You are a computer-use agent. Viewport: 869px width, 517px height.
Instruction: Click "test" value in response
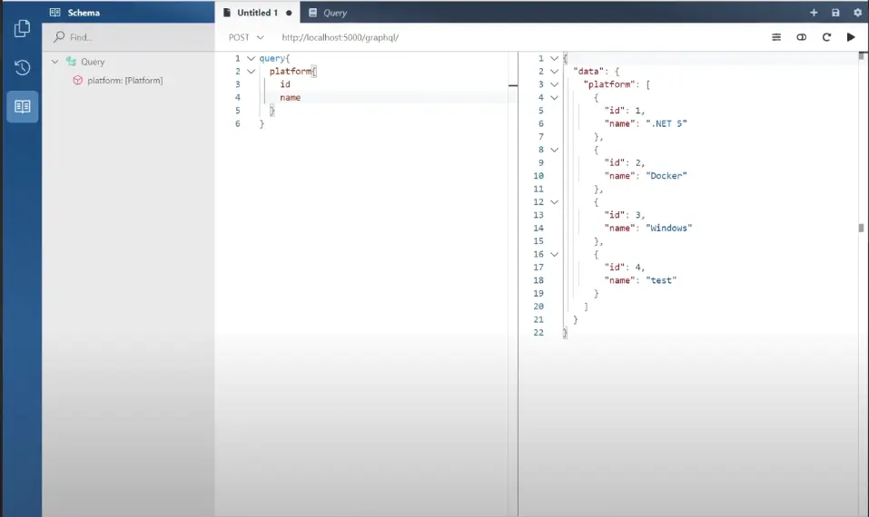(661, 280)
